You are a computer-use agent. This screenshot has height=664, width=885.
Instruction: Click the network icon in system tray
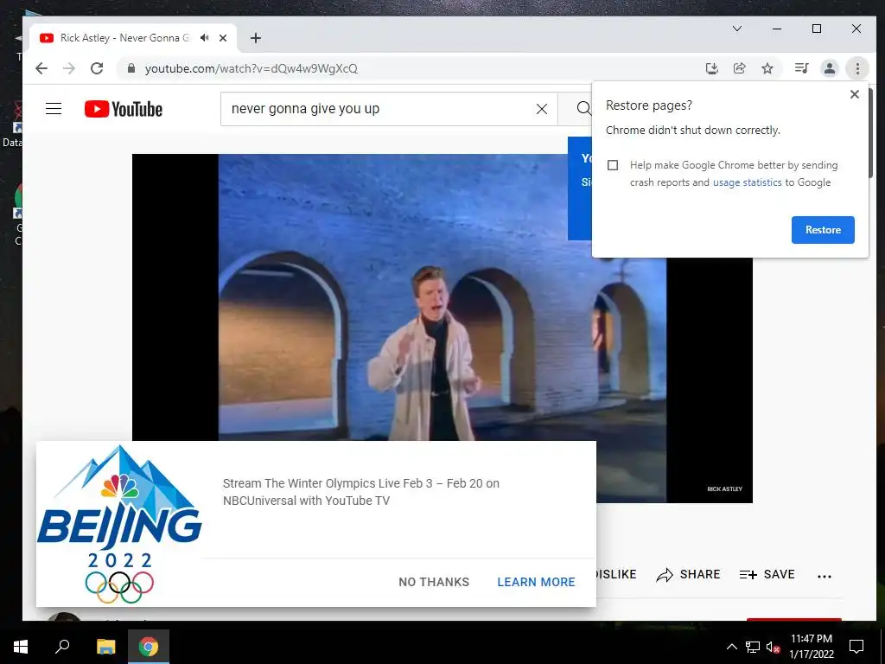coord(753,647)
